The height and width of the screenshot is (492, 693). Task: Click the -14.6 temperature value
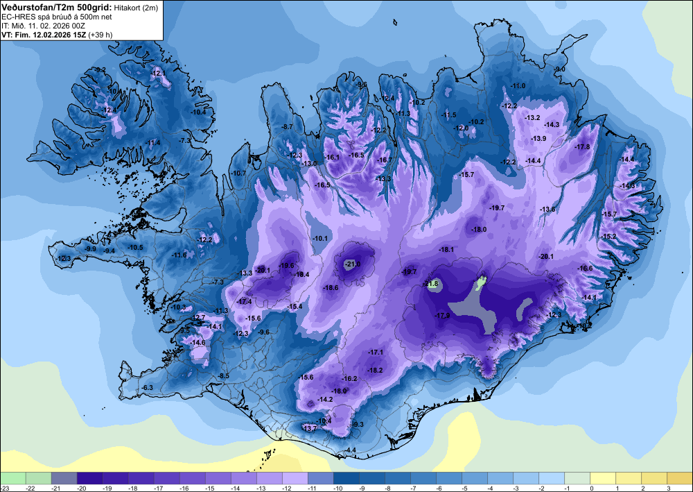(198, 342)
